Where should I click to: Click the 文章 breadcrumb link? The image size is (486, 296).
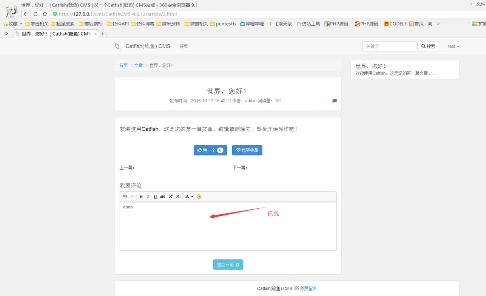pos(139,65)
